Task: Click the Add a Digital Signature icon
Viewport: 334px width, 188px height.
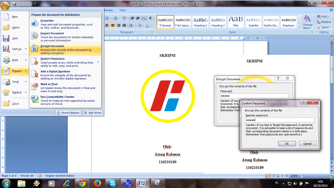Action: pyautogui.click(x=35, y=74)
